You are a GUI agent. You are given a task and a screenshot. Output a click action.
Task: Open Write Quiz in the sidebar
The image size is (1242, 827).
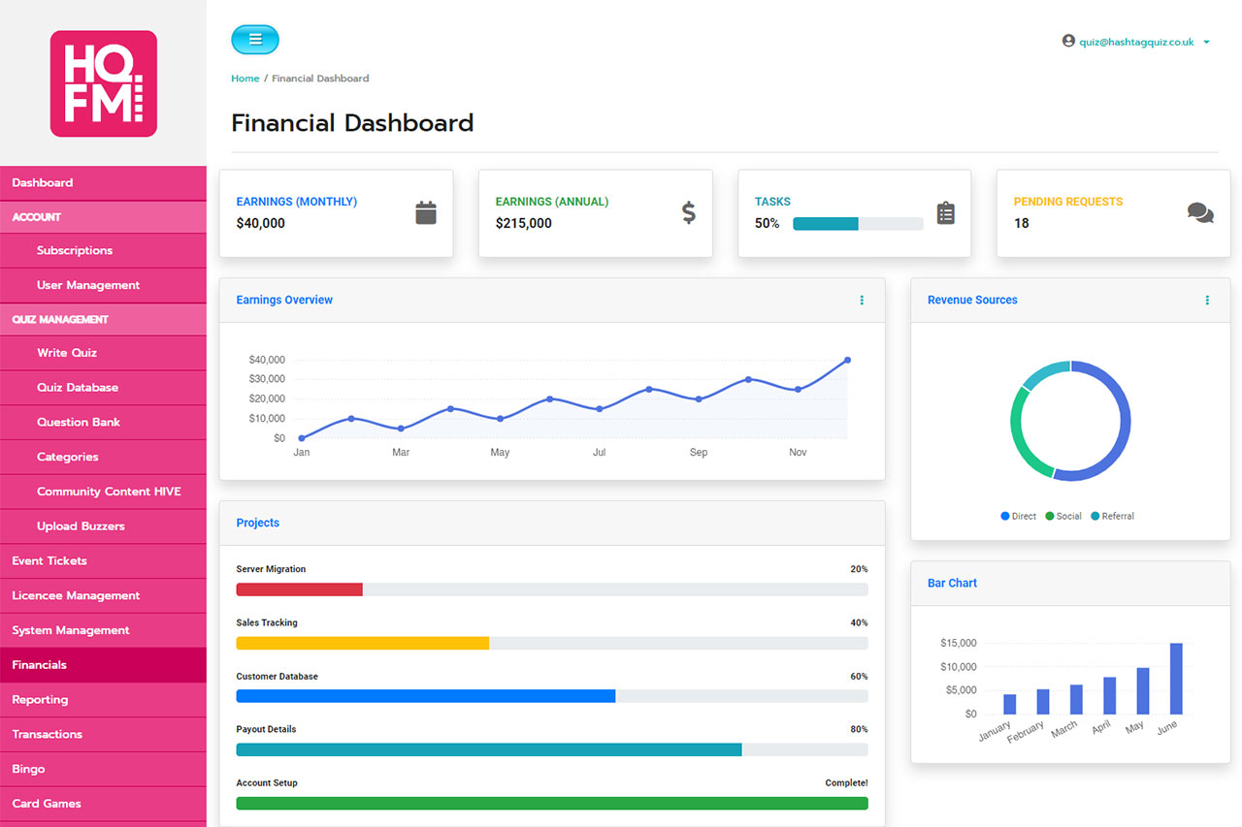(103, 353)
